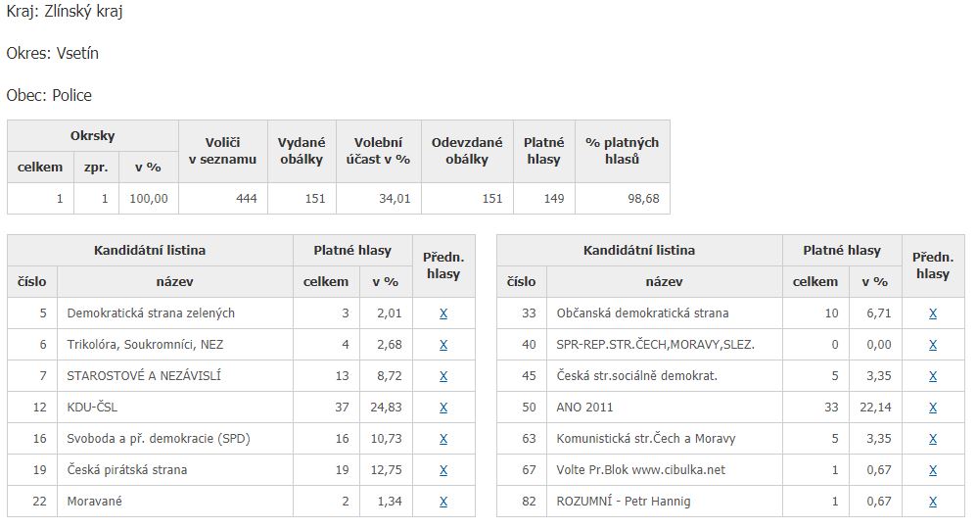This screenshot has width=977, height=529.
Task: Click X link for Česká str.sociálně demokrat.
Action: tap(933, 376)
